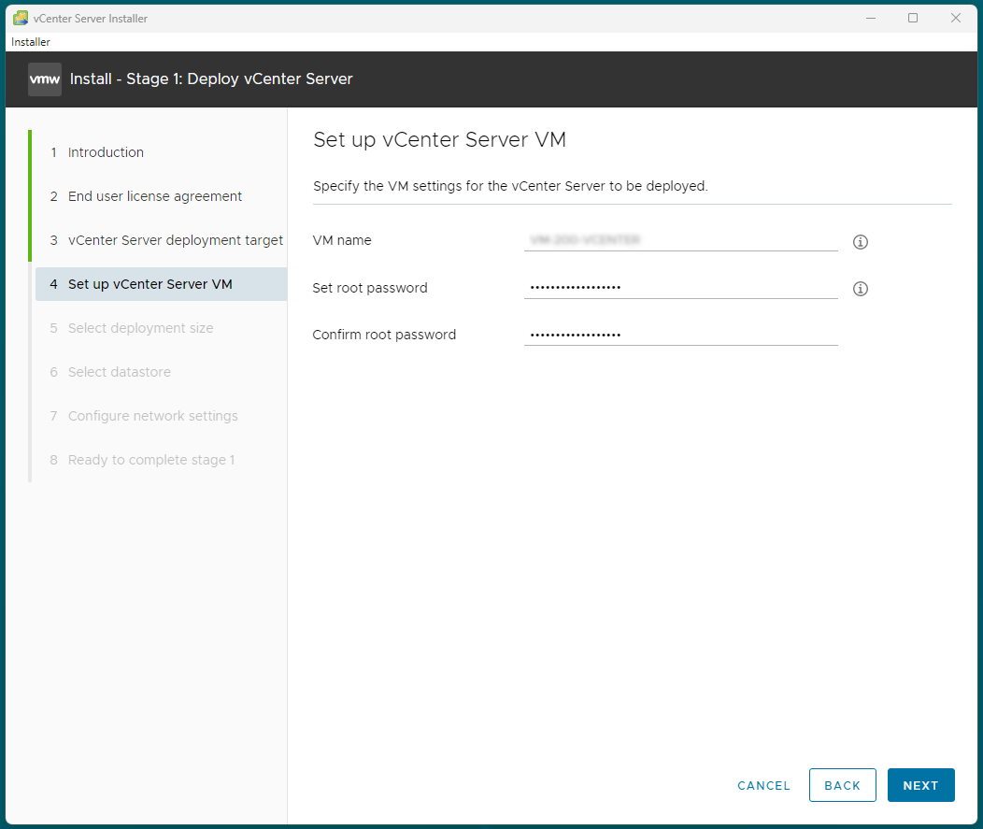Click the 'VM name' label
Viewport: 983px width, 829px height.
coord(342,240)
